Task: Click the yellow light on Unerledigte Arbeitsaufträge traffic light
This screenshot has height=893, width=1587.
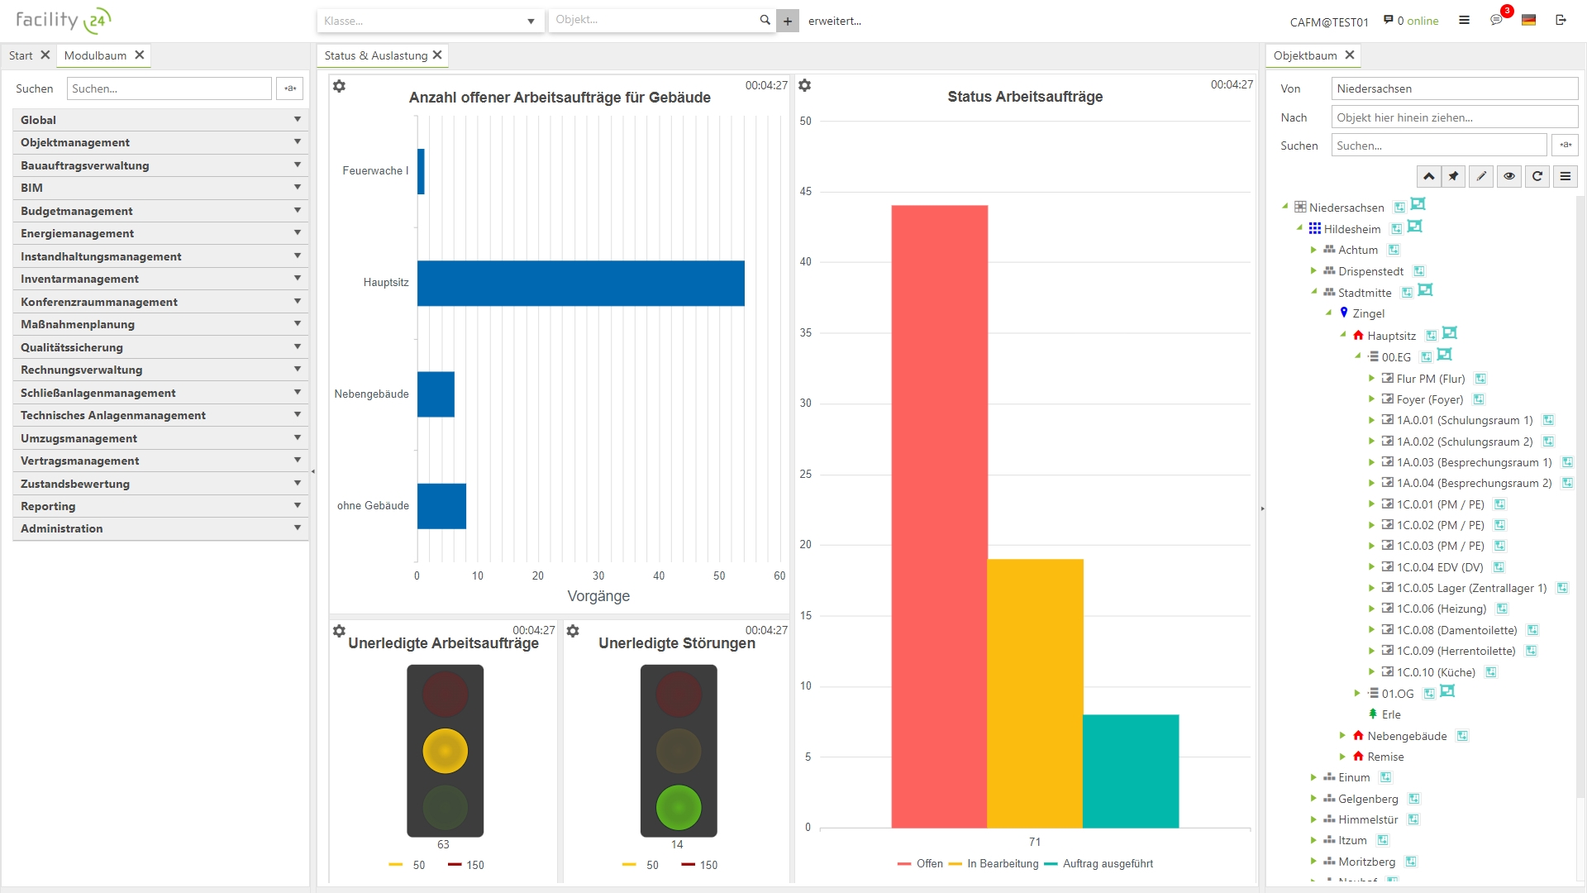Action: [x=444, y=750]
